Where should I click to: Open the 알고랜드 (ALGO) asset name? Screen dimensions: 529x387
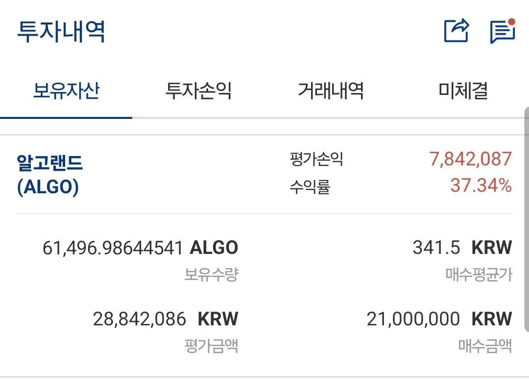point(49,175)
